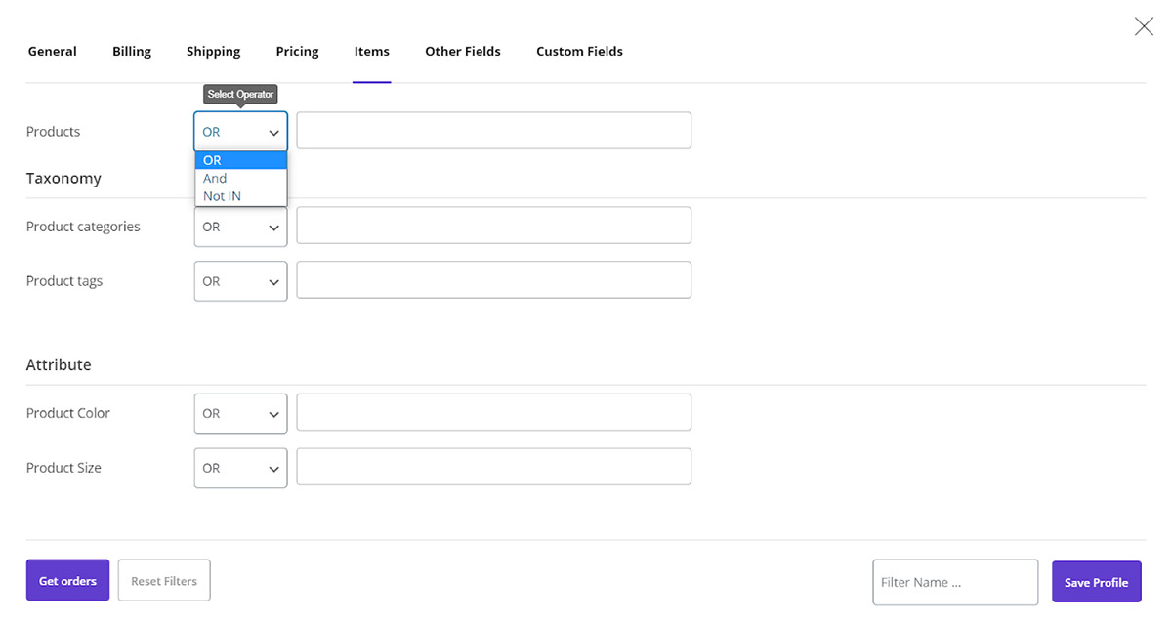Open Product tags operator dropdown
This screenshot has width=1172, height=622.
coord(240,281)
